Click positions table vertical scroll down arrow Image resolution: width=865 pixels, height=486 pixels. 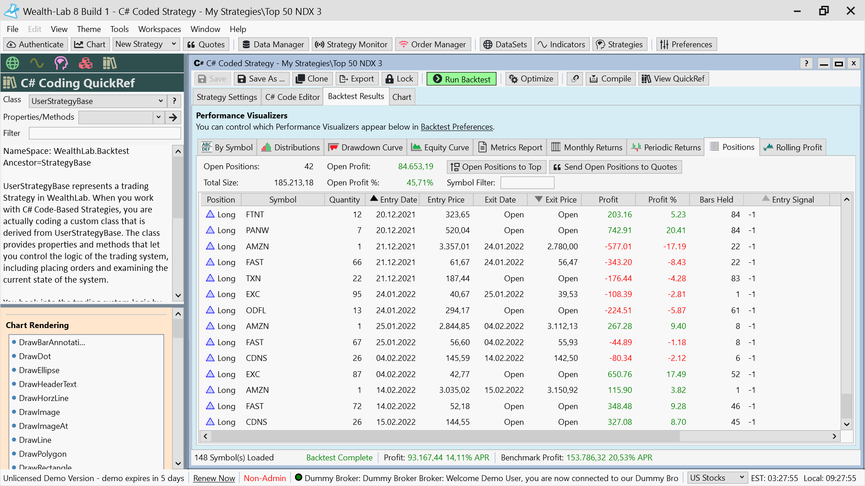click(847, 424)
